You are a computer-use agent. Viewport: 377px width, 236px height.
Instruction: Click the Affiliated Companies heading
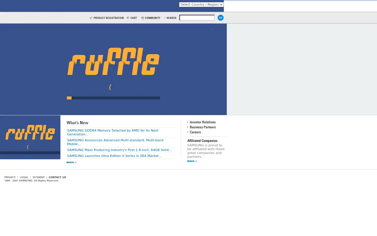(202, 141)
